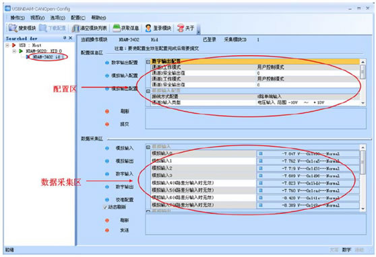This screenshot has width=376, height=257.
Task: Click the 登录模块 user icon
Action: pos(148,28)
